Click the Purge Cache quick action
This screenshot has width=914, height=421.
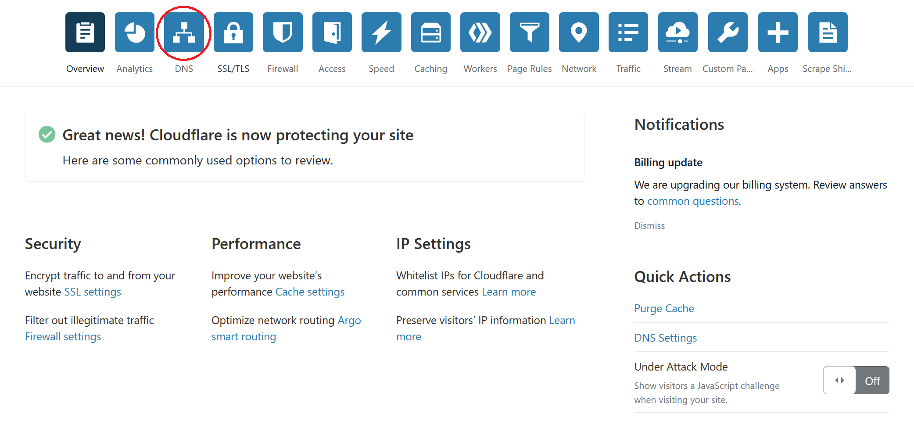[664, 308]
